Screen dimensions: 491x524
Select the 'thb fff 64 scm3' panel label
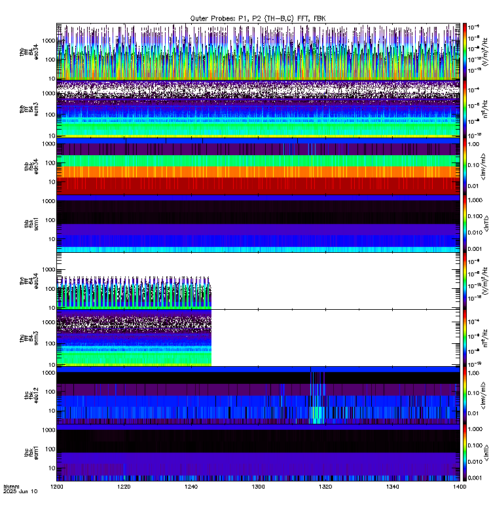[x=29, y=109]
